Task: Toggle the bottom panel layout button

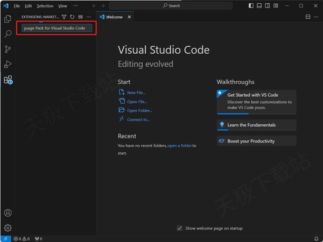Action: click(x=259, y=5)
